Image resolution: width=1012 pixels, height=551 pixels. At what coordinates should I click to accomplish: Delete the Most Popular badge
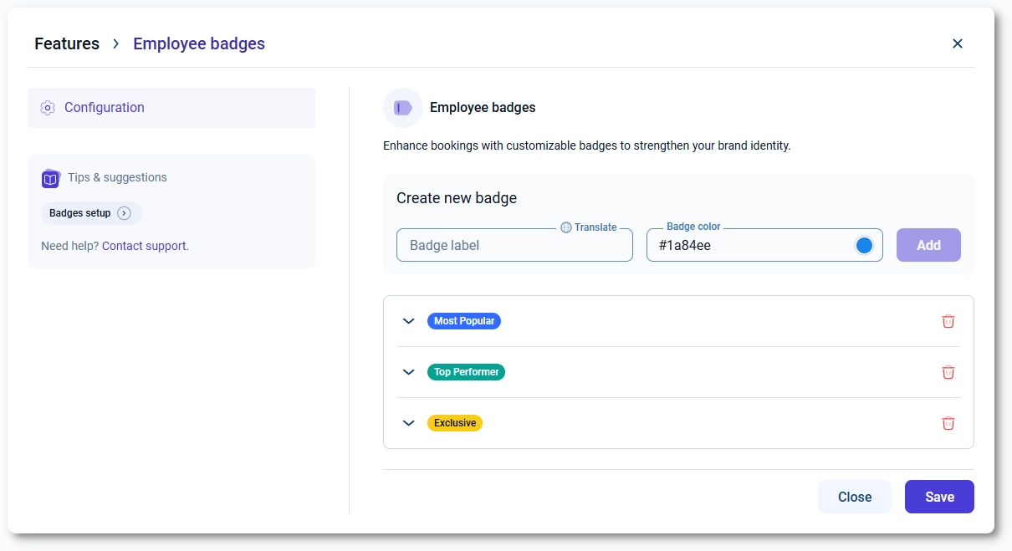pos(948,321)
